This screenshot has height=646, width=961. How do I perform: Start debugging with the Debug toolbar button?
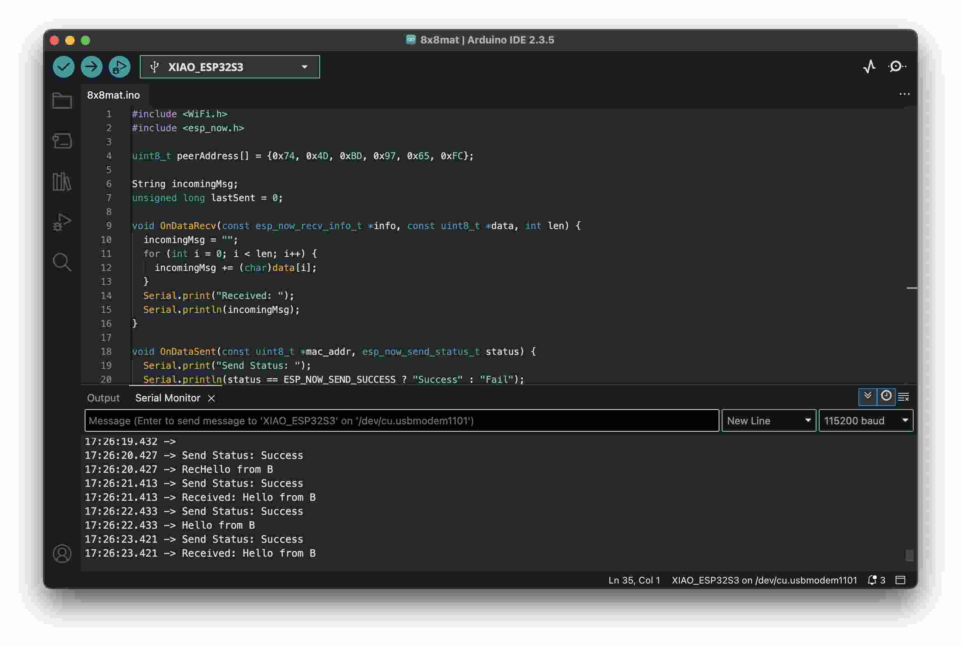[x=120, y=67]
